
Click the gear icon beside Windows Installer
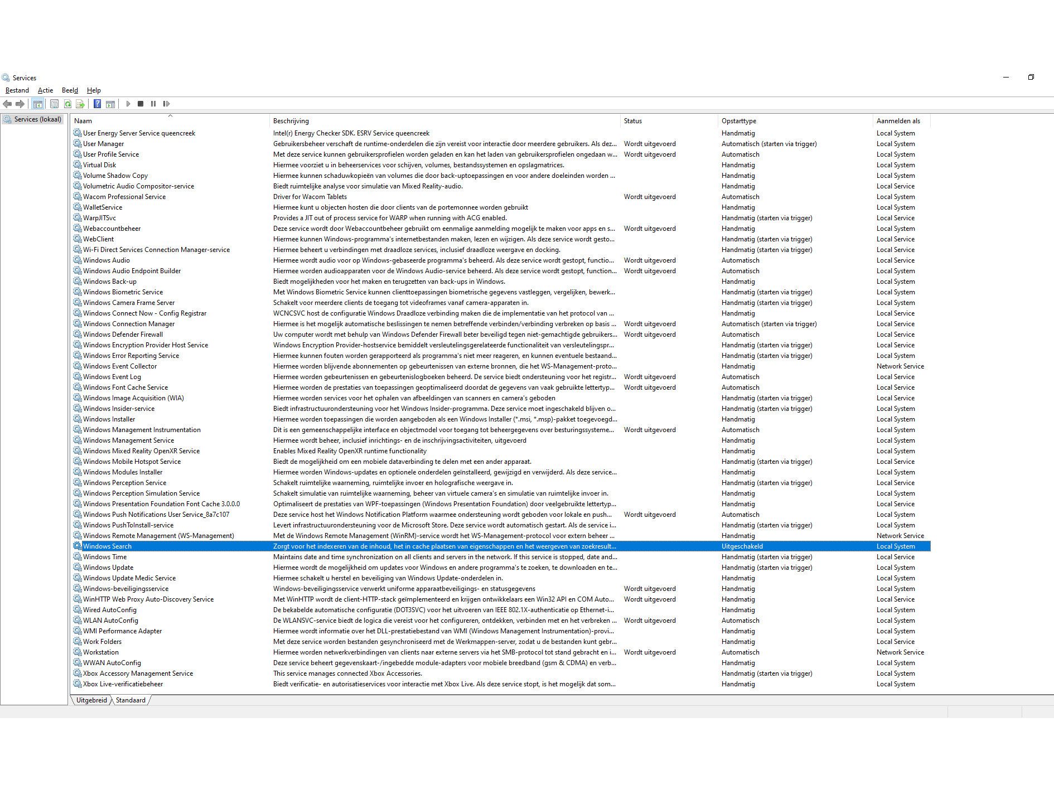[x=78, y=419]
